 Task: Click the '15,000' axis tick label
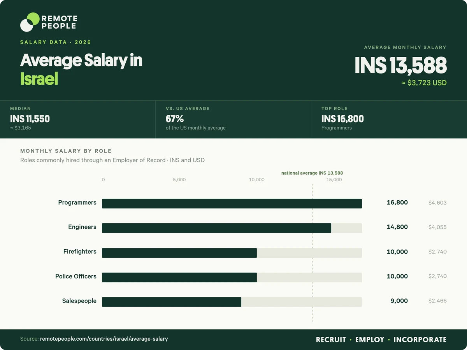click(334, 180)
